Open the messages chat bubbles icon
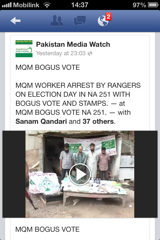Image resolution: width=160 pixels, height=240 pixels. [80, 21]
